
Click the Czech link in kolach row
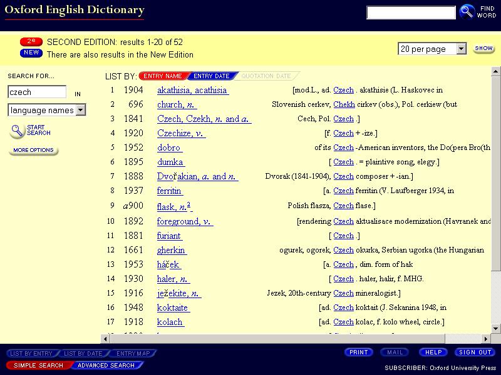pos(343,322)
